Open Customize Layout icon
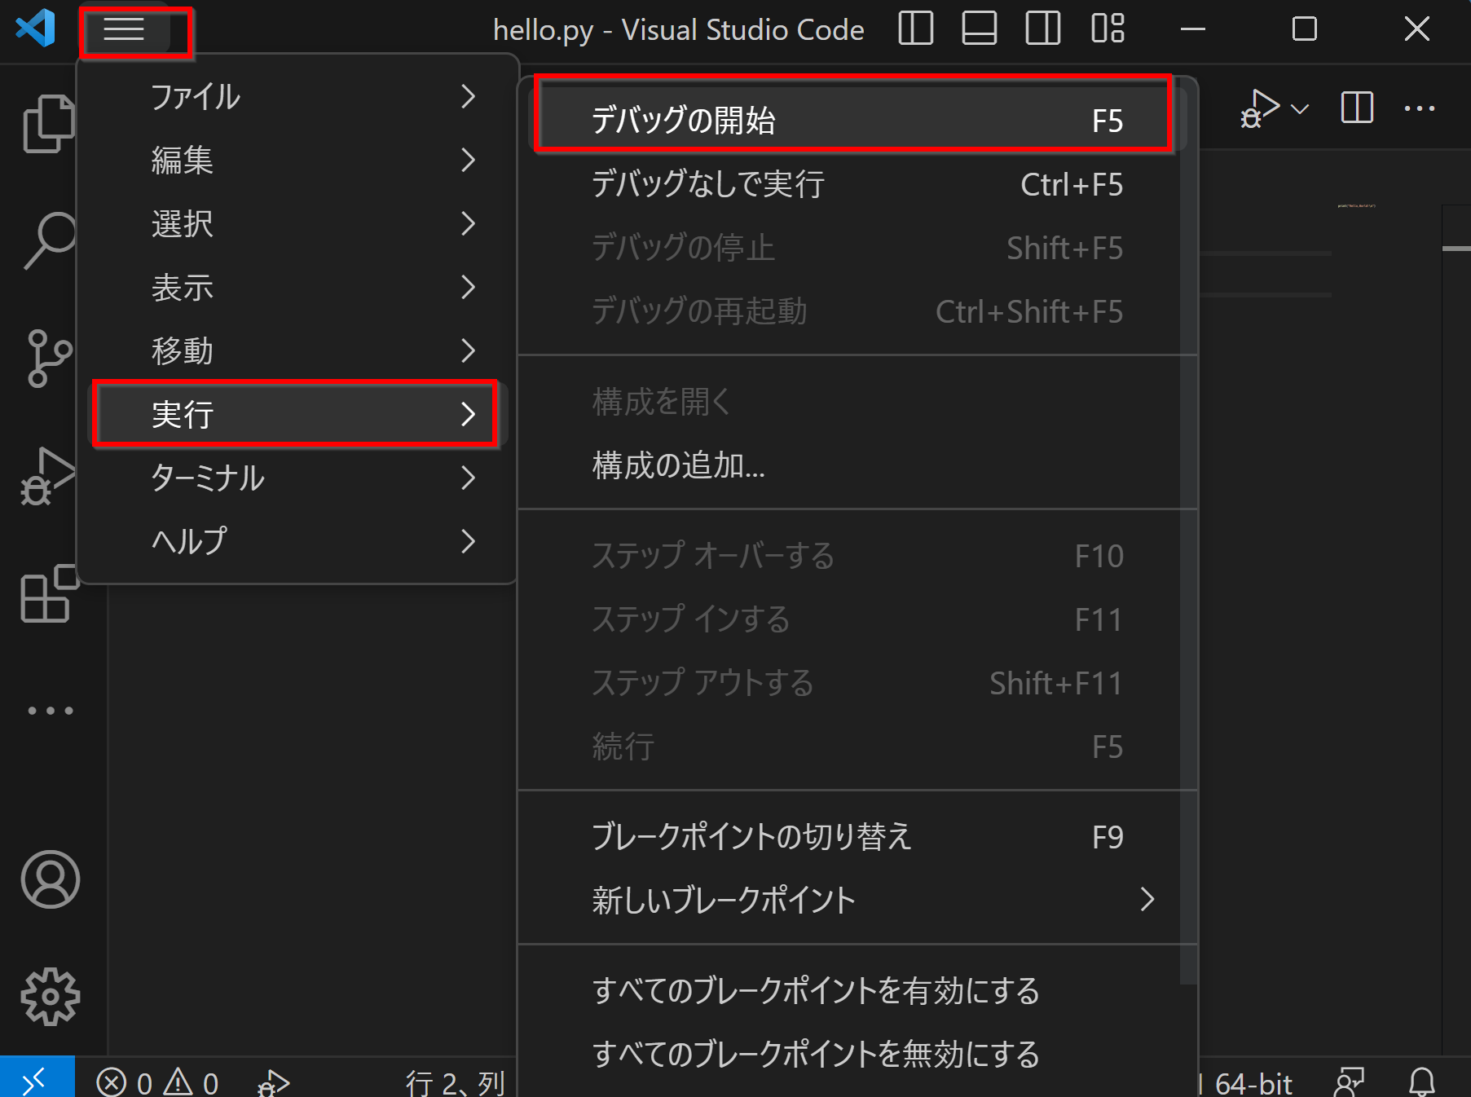The image size is (1471, 1097). click(x=1108, y=29)
